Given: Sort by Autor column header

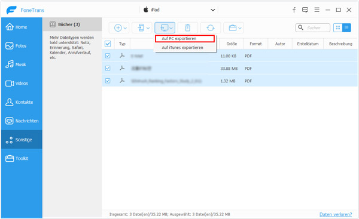Looking at the screenshot, I should 280,44.
